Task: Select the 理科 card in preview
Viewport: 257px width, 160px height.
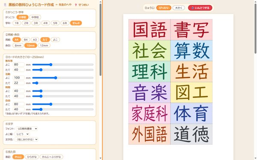Action: point(149,72)
